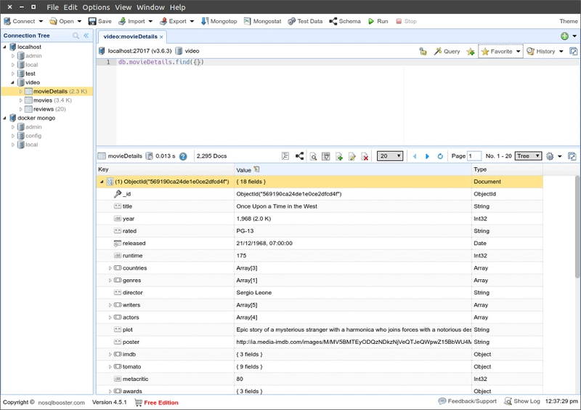Click the results vertical scrollbar
Image resolution: width=581 pixels, height=410 pixels.
[x=577, y=227]
